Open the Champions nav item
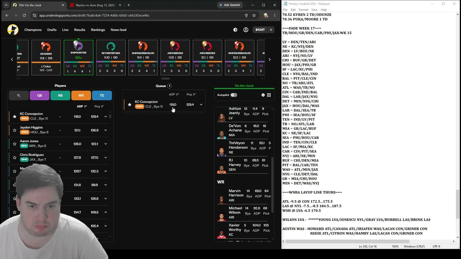The image size is (461, 259). 33,30
